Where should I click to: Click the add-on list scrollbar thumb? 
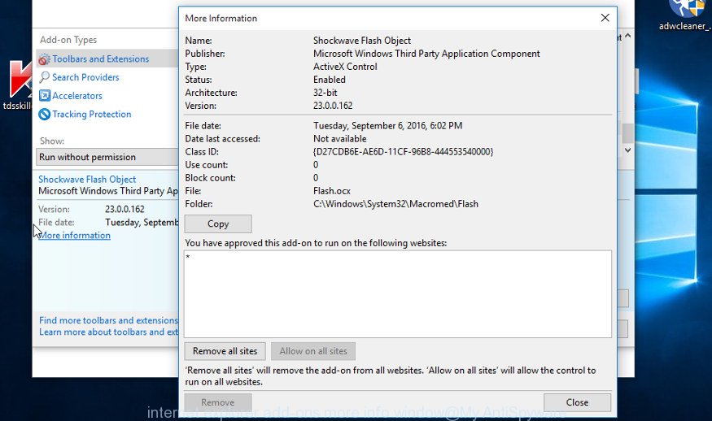click(627, 133)
